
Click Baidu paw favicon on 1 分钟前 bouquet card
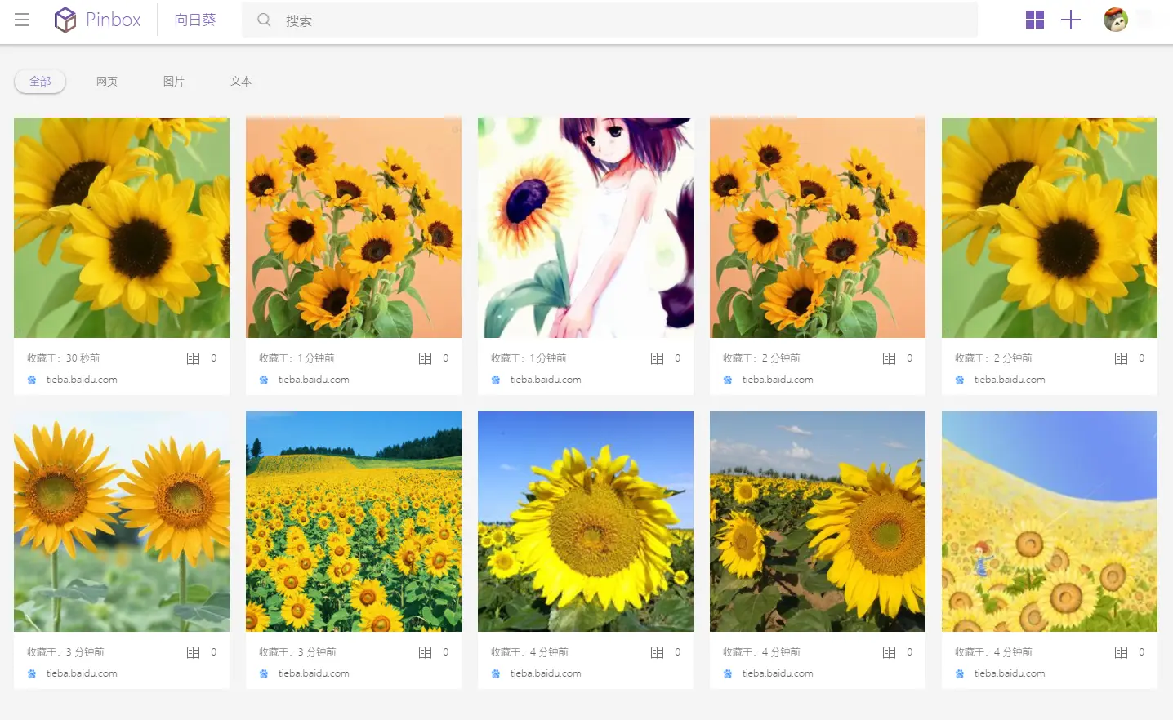tap(264, 380)
